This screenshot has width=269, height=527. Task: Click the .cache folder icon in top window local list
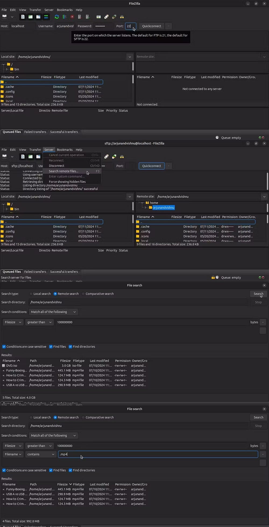pyautogui.click(x=2, y=87)
